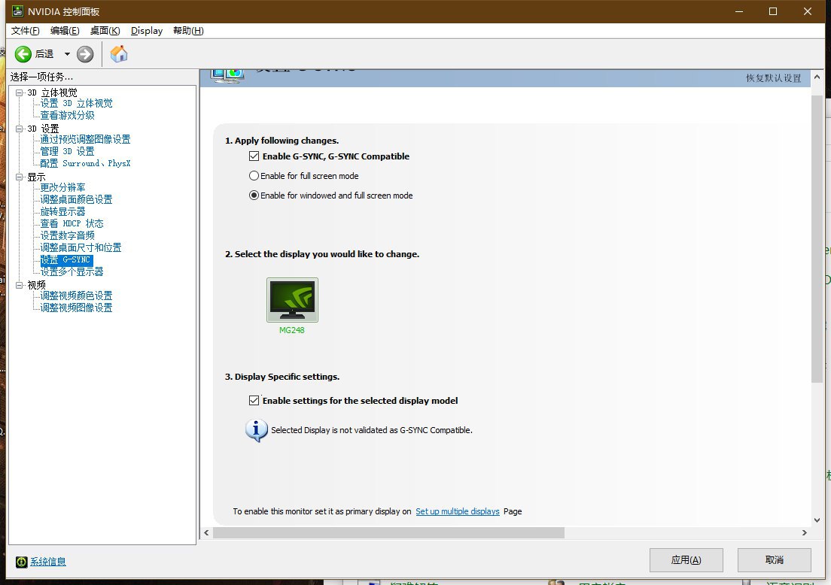Image resolution: width=831 pixels, height=585 pixels.
Task: Open 管理 3D 设置 task
Action: coord(67,151)
